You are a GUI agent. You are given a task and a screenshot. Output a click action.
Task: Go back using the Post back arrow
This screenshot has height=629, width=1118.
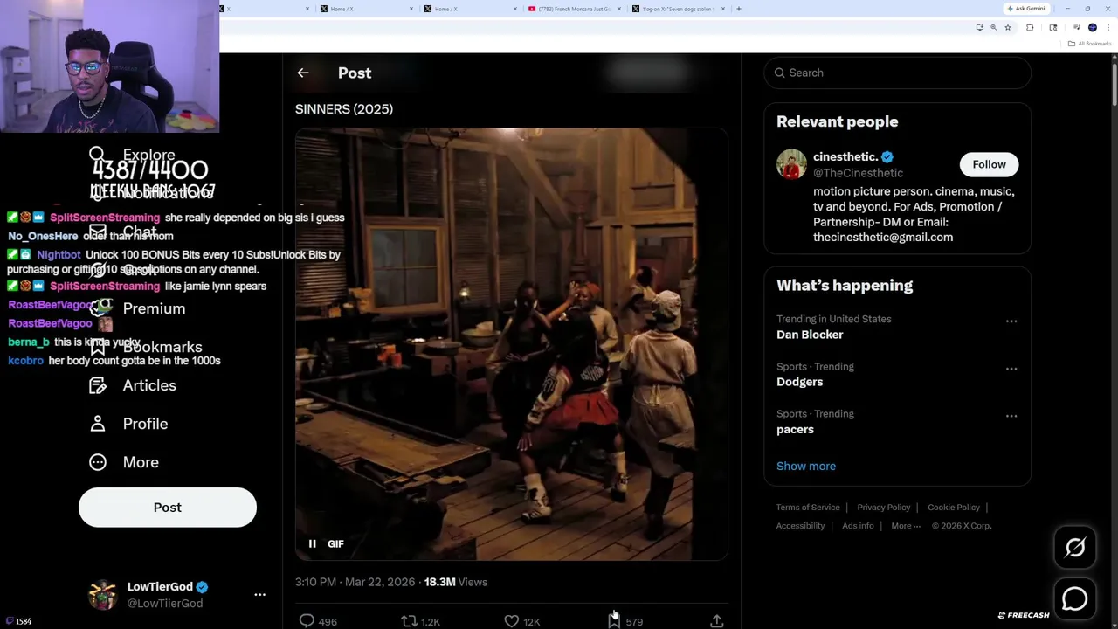302,73
